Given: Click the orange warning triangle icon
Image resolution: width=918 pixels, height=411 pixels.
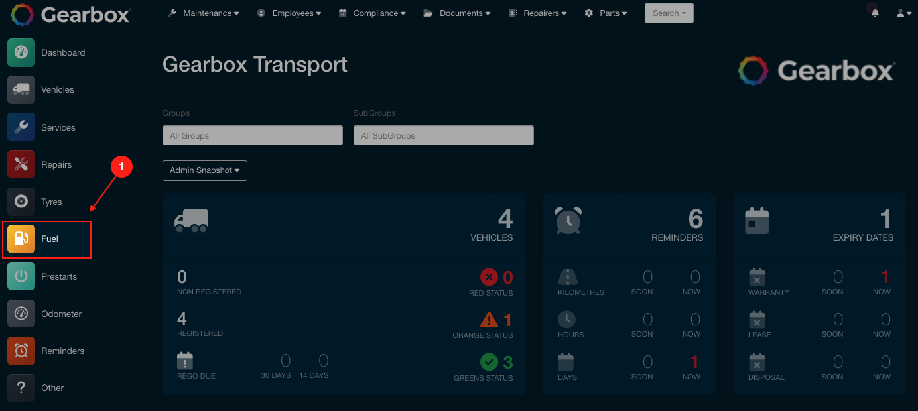Looking at the screenshot, I should [489, 320].
